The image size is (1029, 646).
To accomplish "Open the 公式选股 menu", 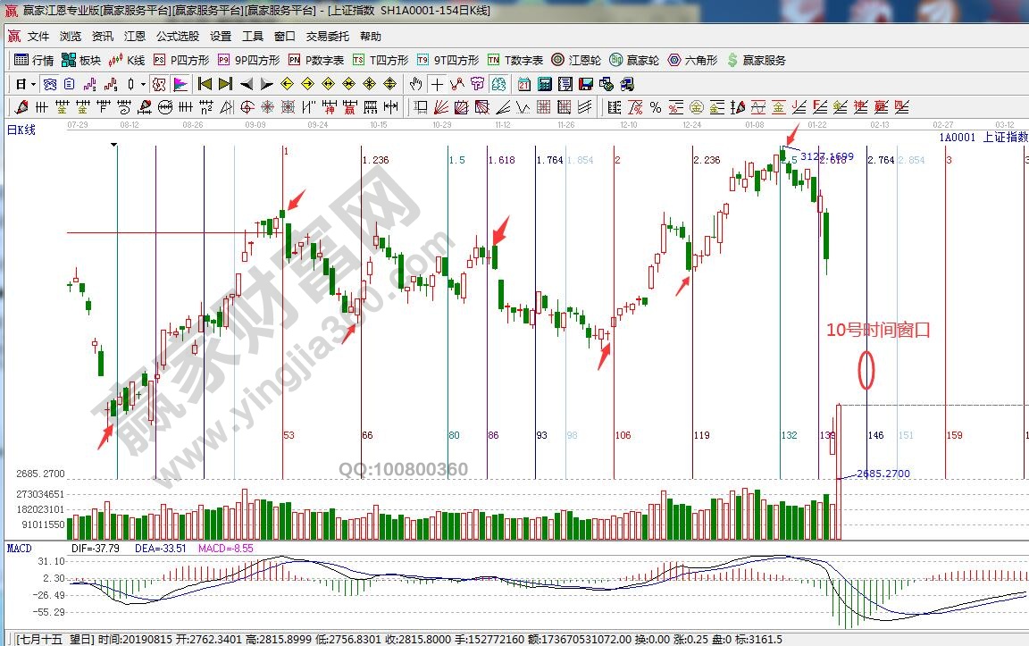I will coord(178,37).
